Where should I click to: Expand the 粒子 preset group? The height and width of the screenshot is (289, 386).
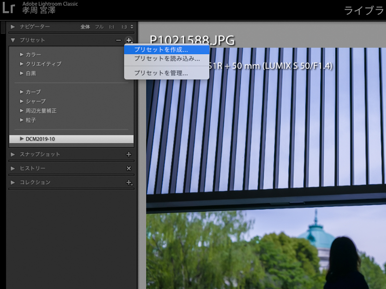[22, 120]
